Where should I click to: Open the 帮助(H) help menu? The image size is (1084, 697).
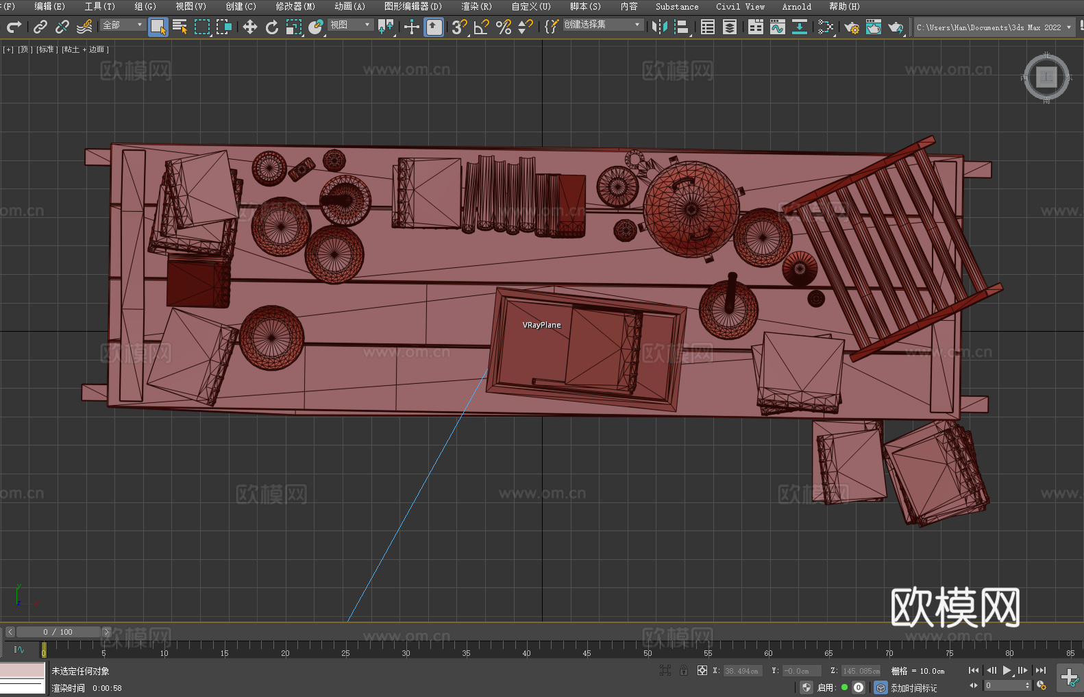844,6
